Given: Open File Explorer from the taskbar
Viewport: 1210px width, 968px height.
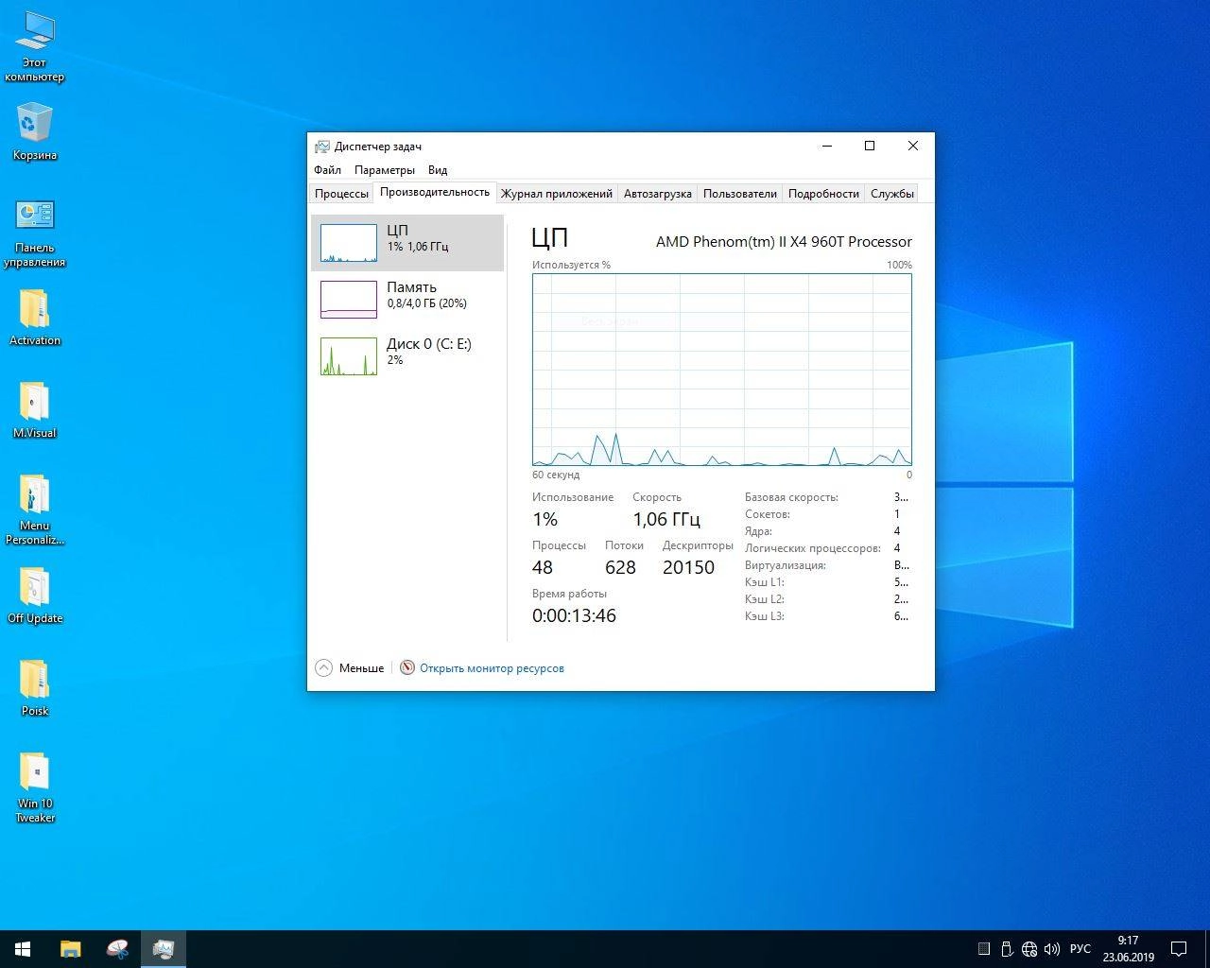Looking at the screenshot, I should [x=71, y=948].
